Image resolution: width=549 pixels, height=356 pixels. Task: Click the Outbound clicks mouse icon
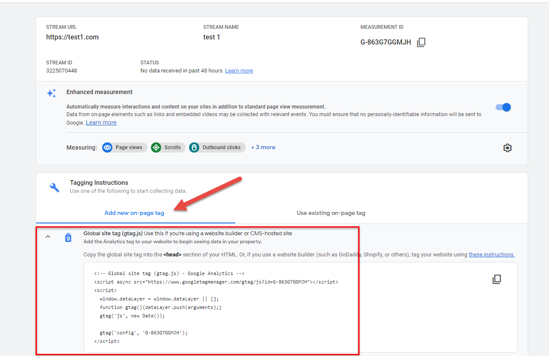tap(194, 147)
